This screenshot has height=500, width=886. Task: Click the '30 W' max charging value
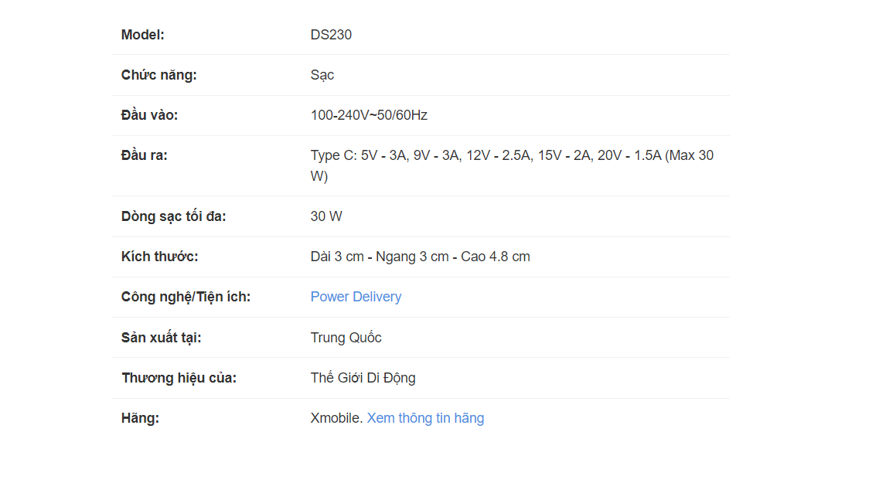(x=326, y=216)
